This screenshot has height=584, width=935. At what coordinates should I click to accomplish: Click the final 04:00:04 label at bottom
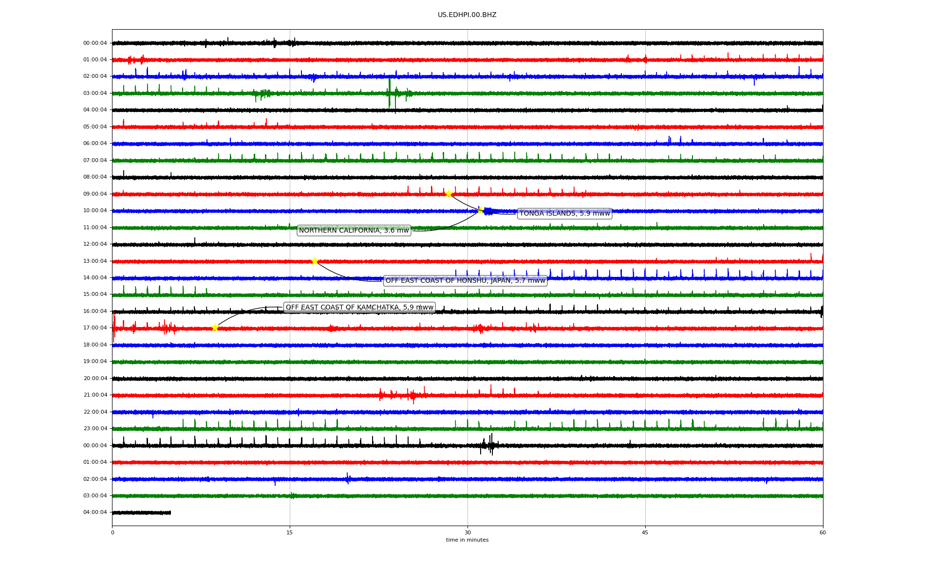[95, 512]
